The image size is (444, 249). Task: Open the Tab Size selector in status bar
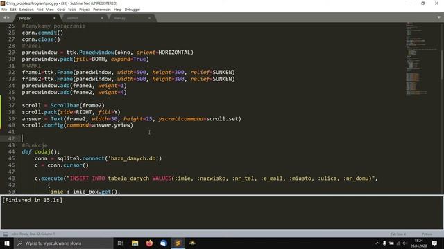(398, 234)
